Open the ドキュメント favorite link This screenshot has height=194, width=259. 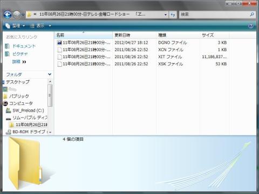pyautogui.click(x=24, y=46)
